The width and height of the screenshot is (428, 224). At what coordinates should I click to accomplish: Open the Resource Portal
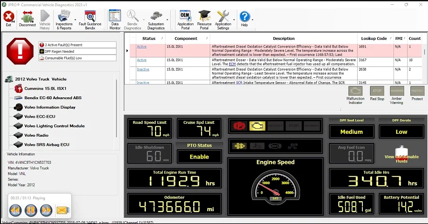click(204, 19)
